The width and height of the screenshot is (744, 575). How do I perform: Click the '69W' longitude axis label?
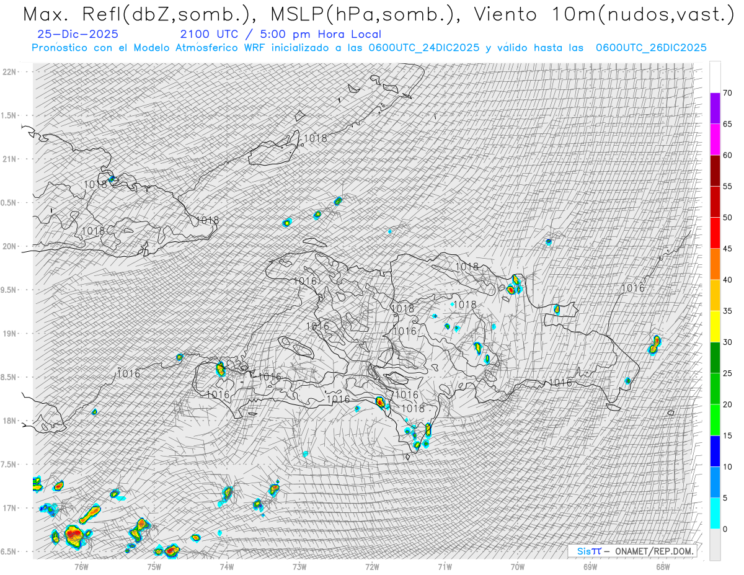(x=590, y=566)
